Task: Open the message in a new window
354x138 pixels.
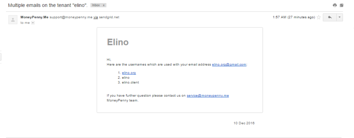Action: pyautogui.click(x=342, y=5)
